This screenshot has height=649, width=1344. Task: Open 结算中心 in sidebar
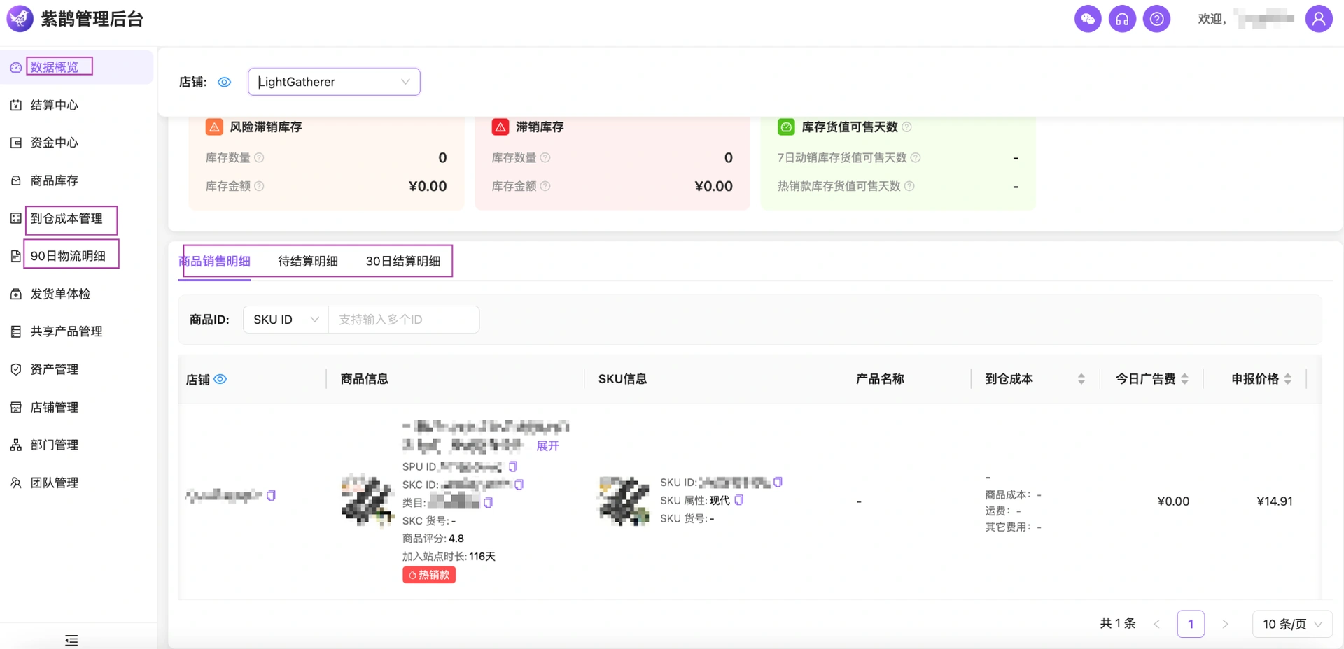coord(77,105)
